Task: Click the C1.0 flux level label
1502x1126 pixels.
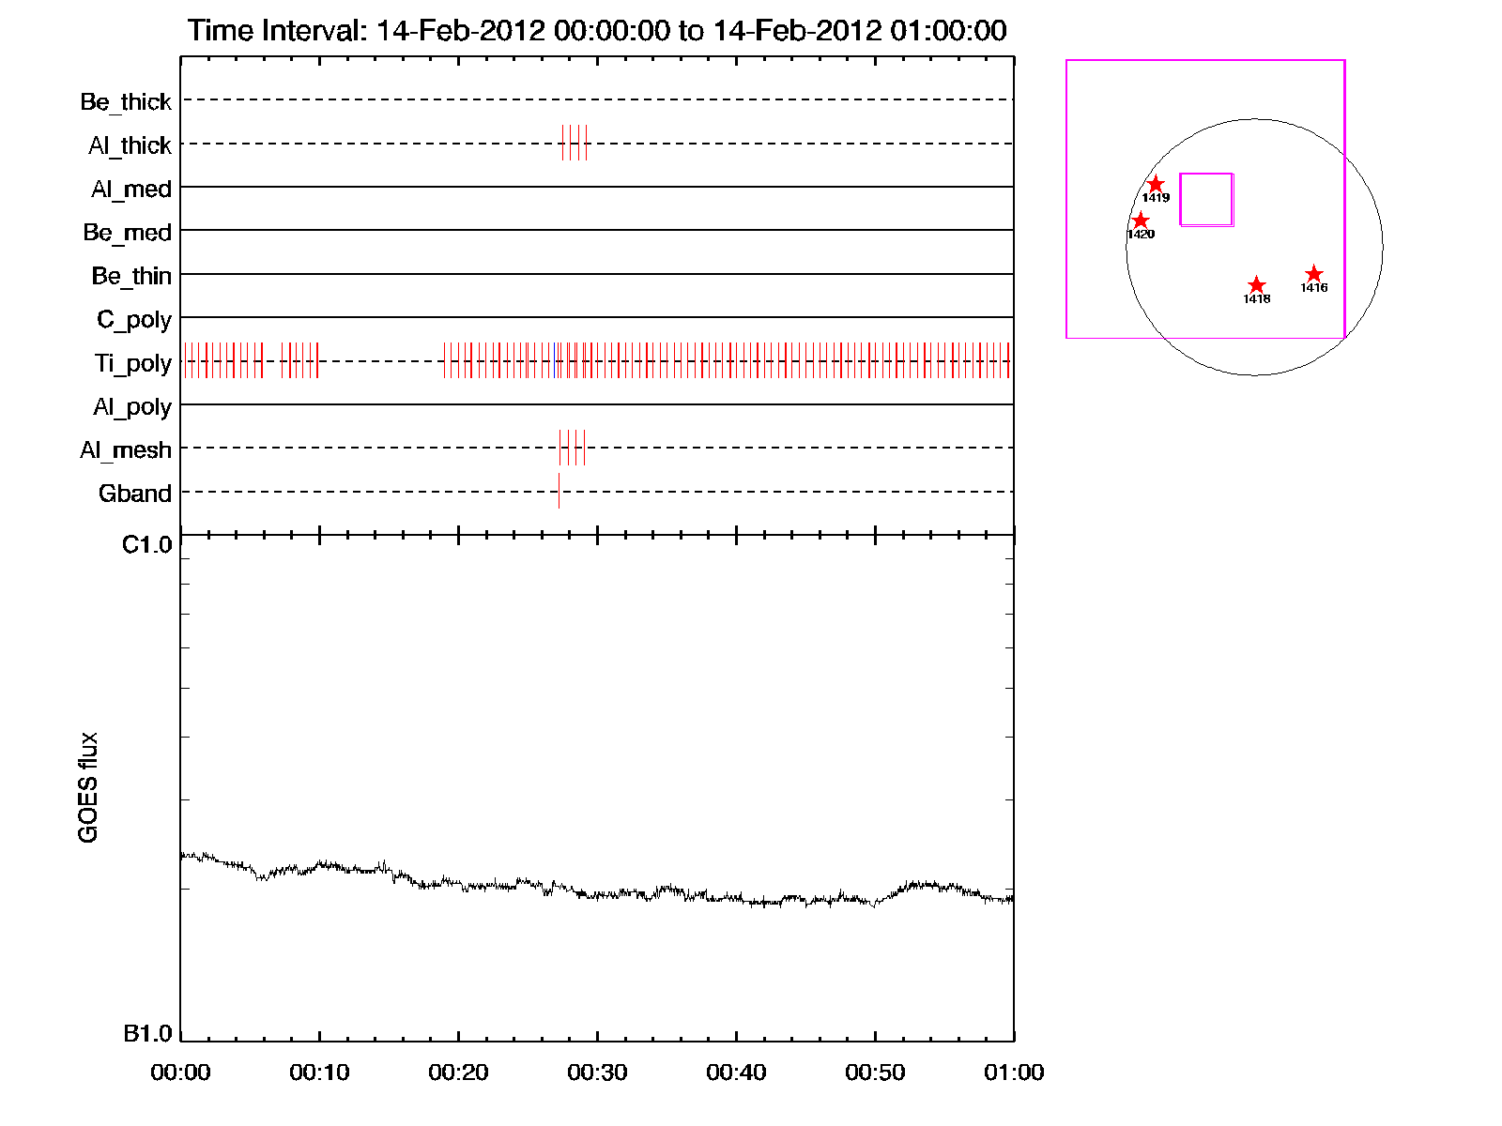Action: (147, 545)
